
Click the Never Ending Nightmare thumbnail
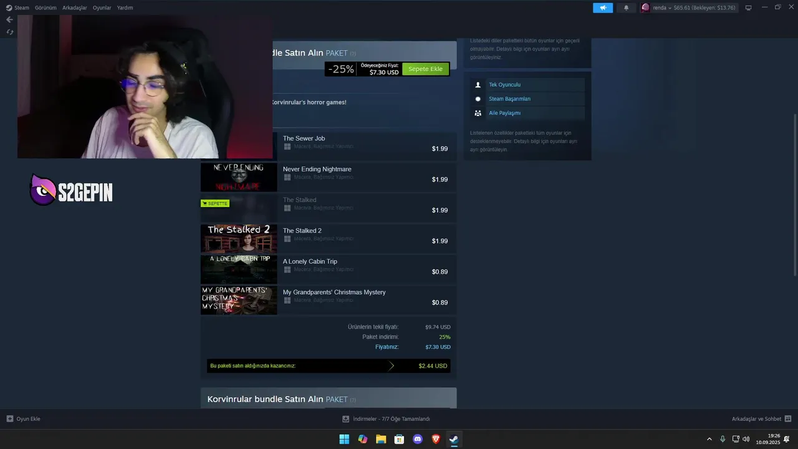pyautogui.click(x=239, y=177)
